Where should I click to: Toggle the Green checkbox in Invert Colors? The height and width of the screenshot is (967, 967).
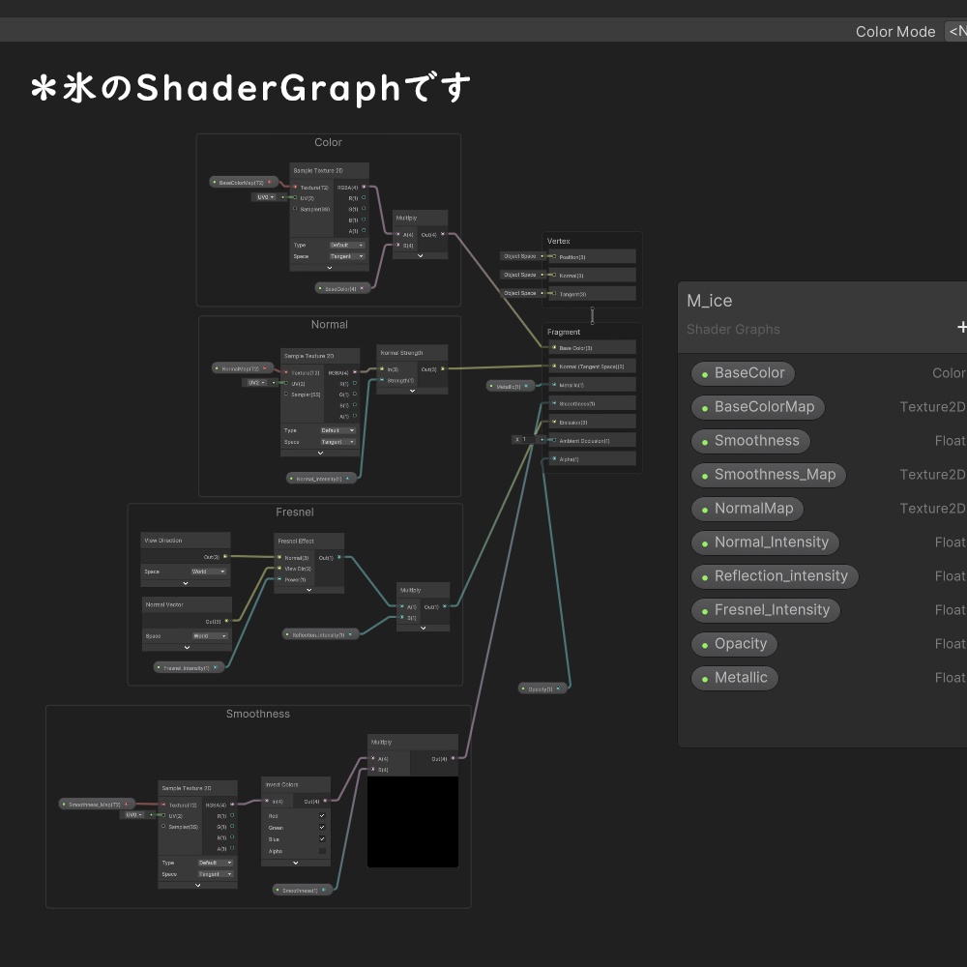[x=322, y=827]
